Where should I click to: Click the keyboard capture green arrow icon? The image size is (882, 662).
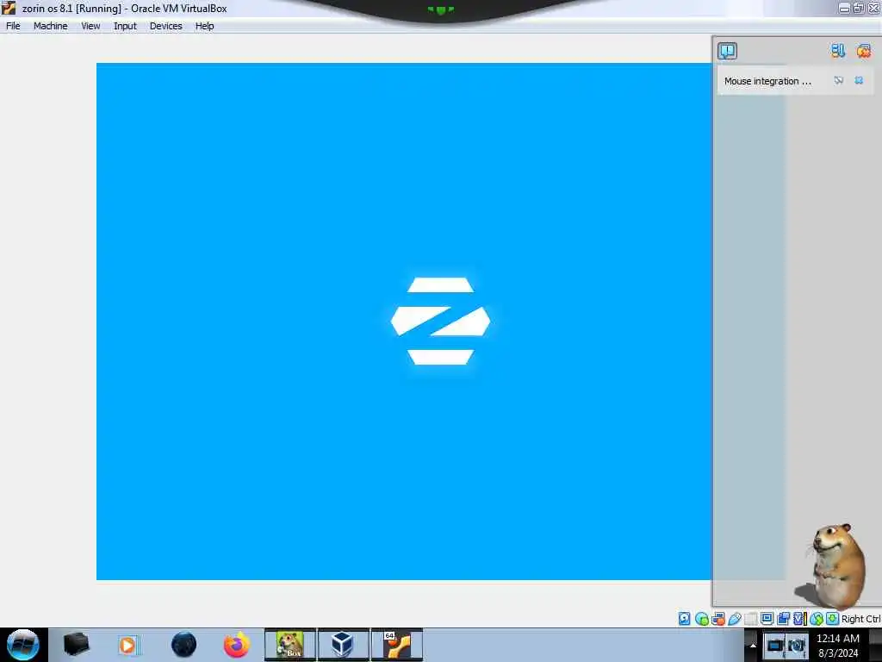click(x=832, y=619)
